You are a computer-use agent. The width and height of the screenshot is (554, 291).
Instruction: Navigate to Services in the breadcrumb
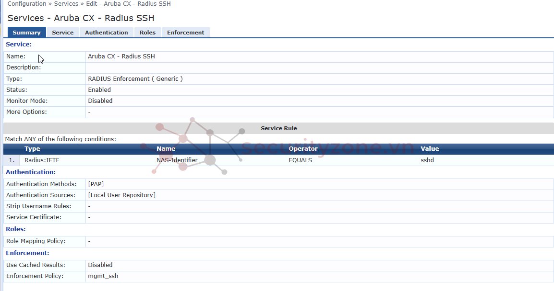(66, 4)
